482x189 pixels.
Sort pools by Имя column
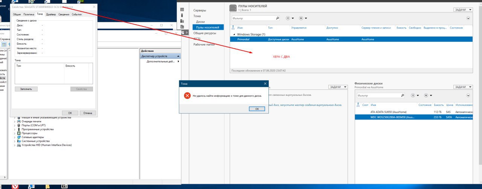(x=240, y=28)
